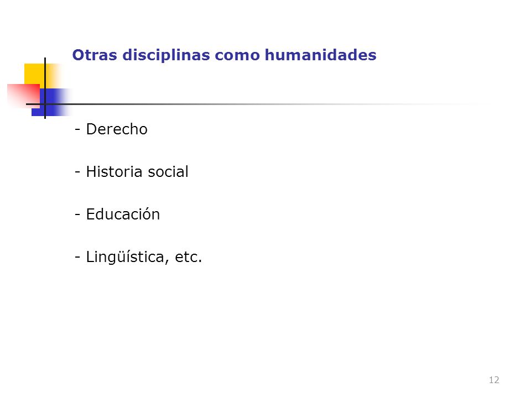Click the word "como" in the title
Viewport: 531px width, 398px height.
pos(237,56)
